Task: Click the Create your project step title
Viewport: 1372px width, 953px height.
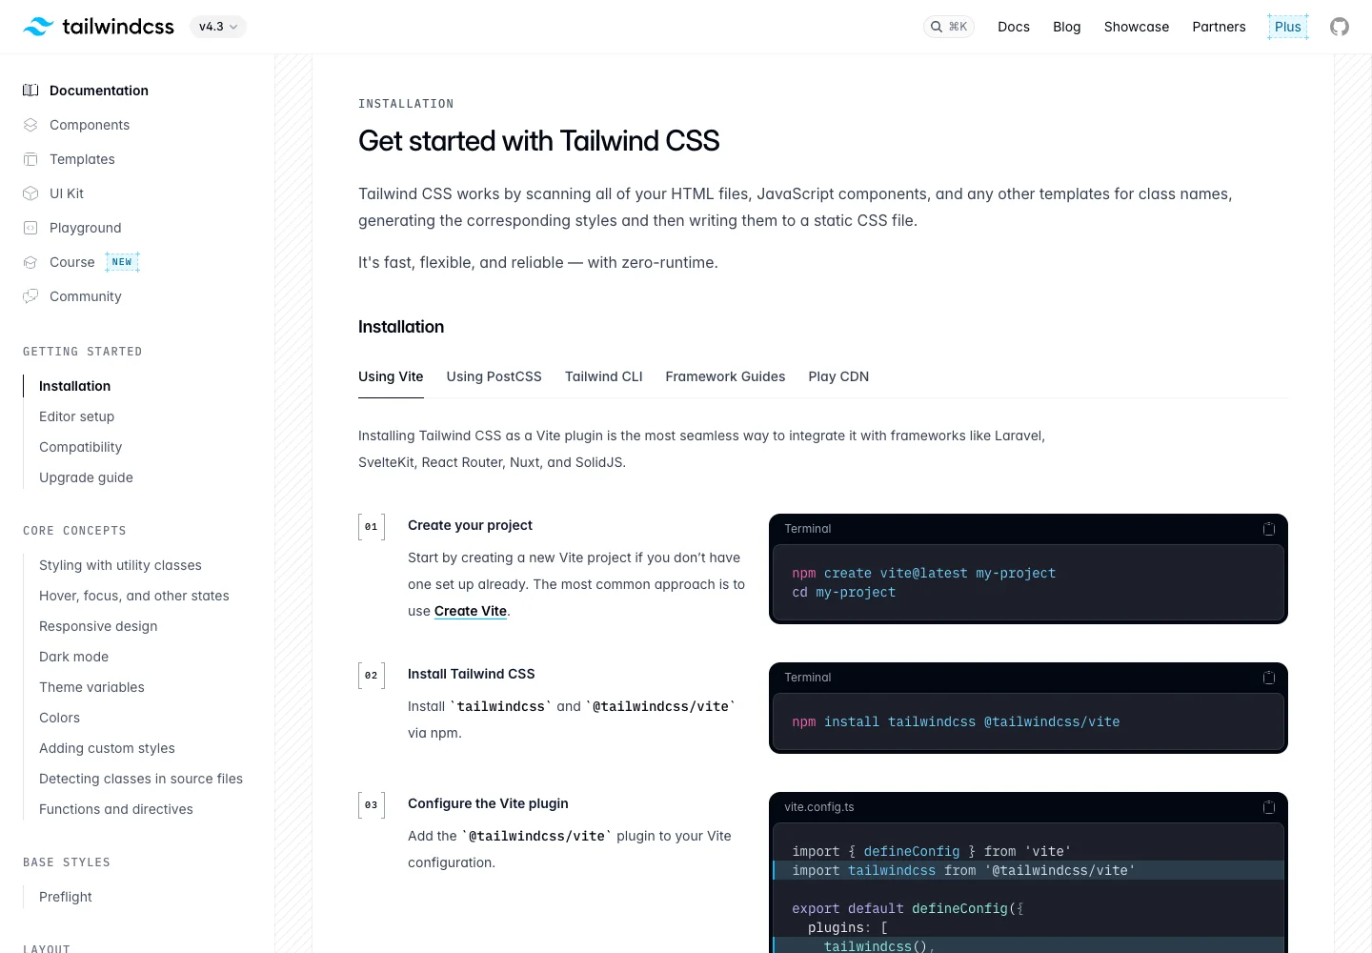Action: [471, 525]
